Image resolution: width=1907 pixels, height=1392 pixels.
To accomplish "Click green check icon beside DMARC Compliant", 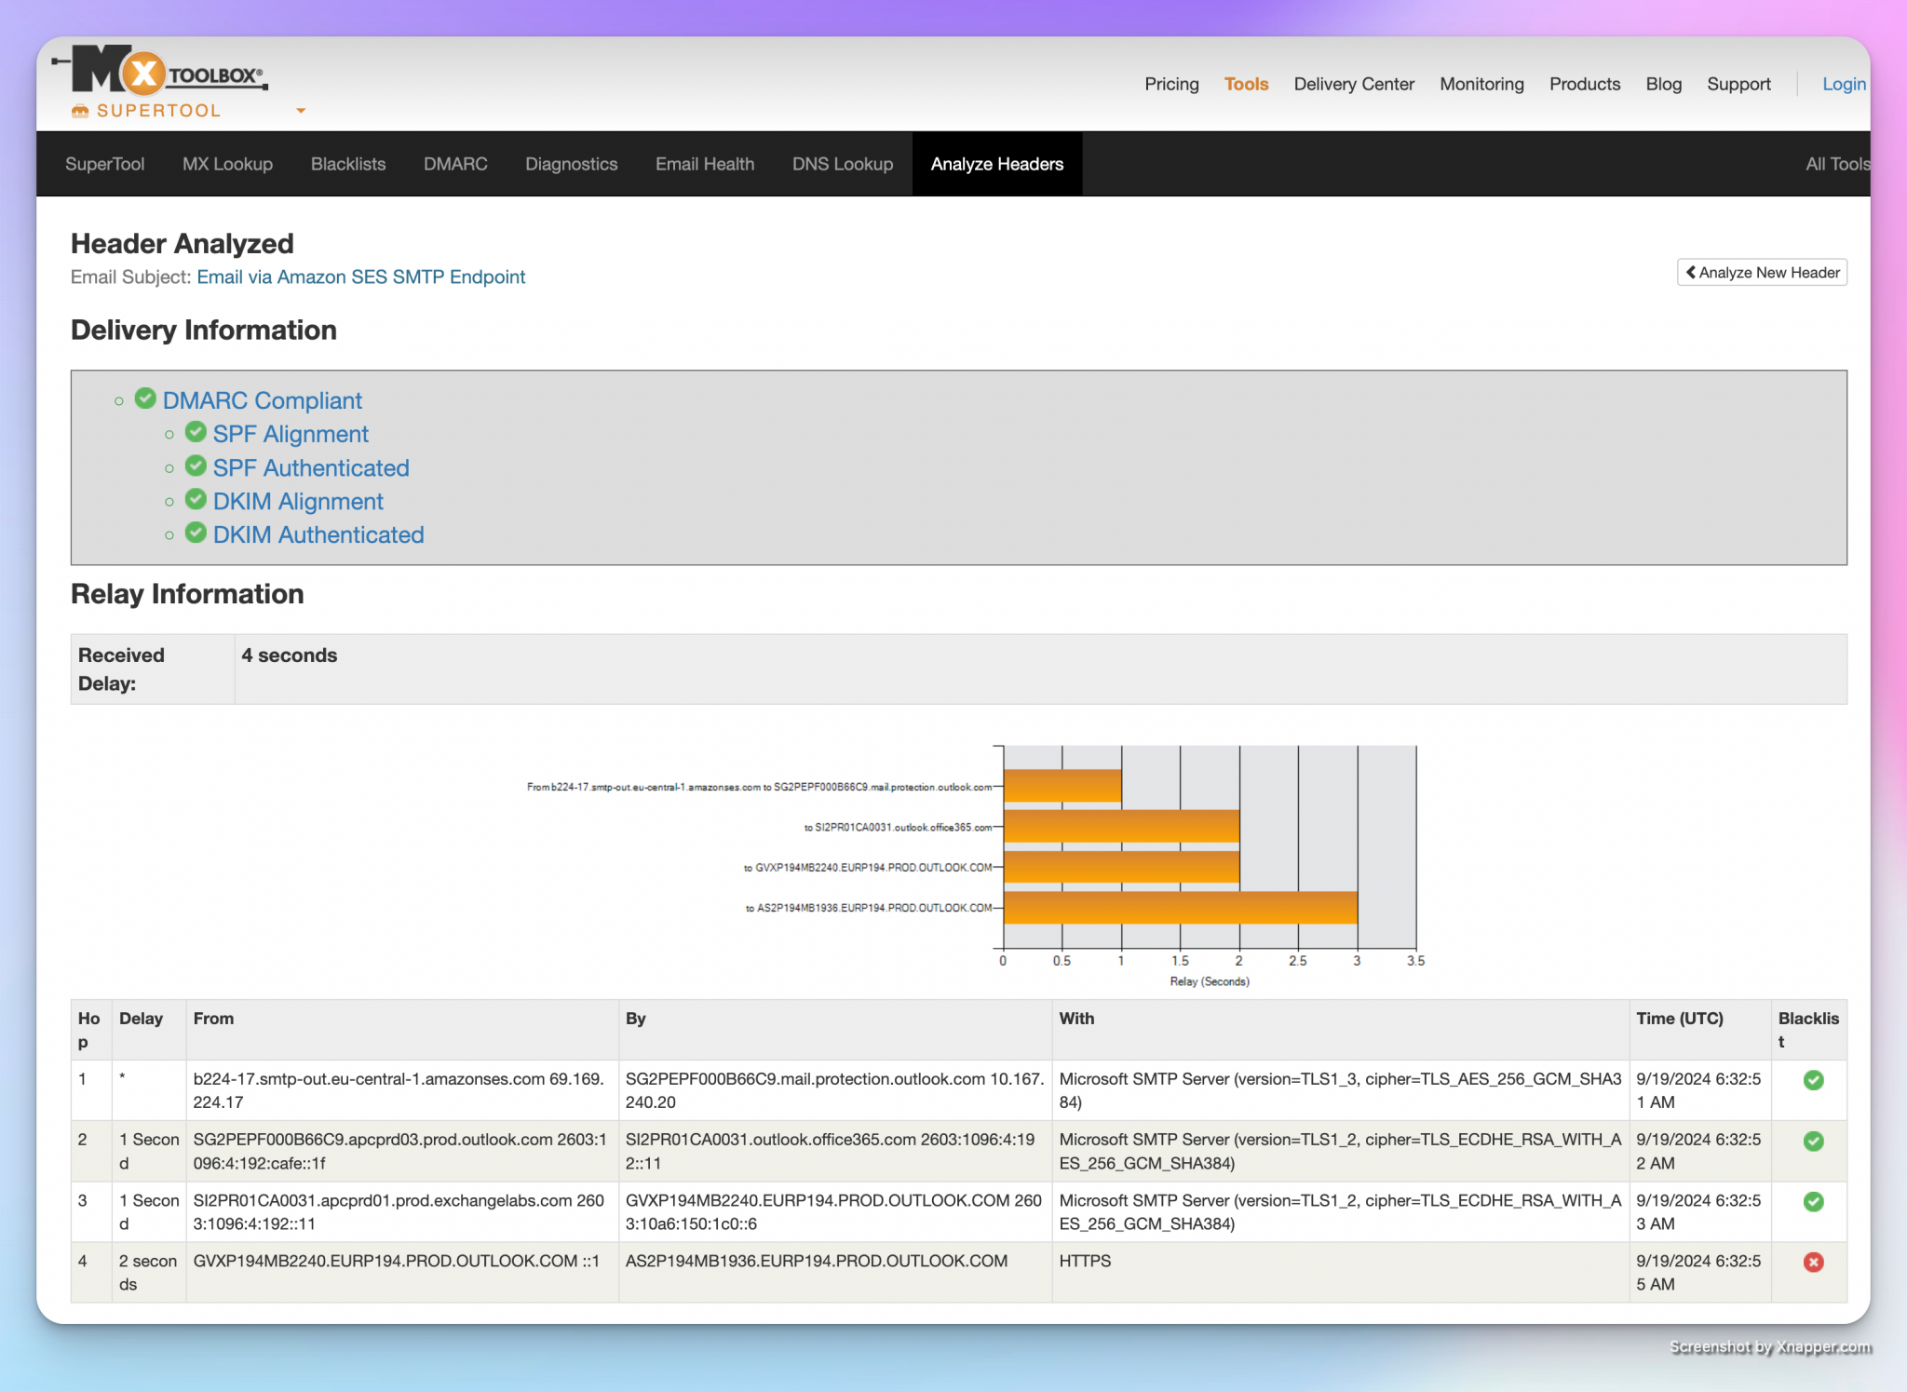I will tap(145, 399).
